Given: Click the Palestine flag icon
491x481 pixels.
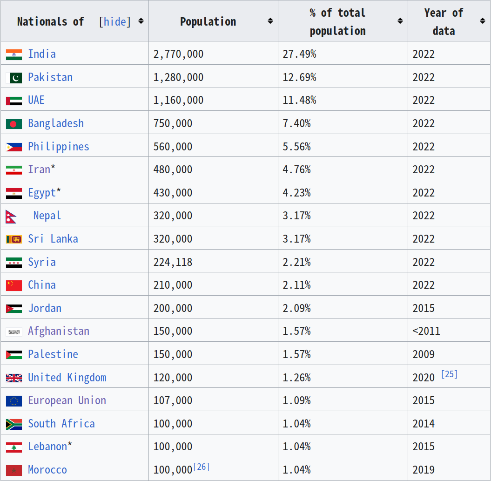Looking at the screenshot, I should pyautogui.click(x=14, y=355).
